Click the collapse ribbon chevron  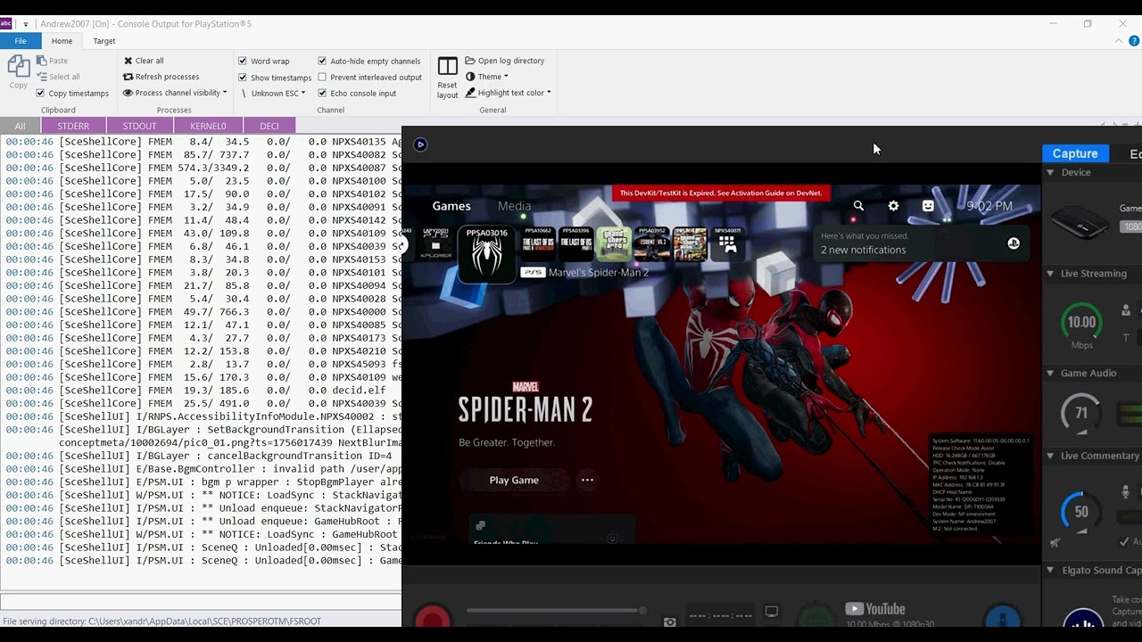1119,41
